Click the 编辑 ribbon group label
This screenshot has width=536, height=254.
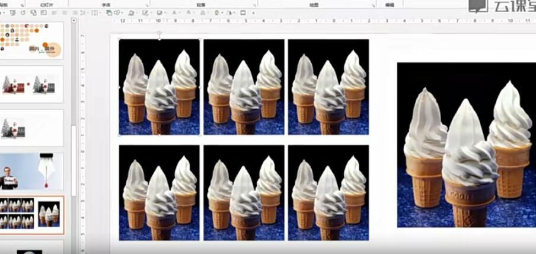(x=389, y=4)
